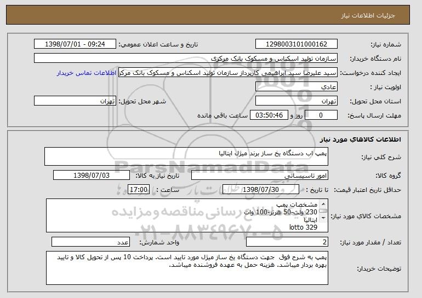Click the 'واحد شمارش:' label
422x298 pixels.
click(x=159, y=242)
